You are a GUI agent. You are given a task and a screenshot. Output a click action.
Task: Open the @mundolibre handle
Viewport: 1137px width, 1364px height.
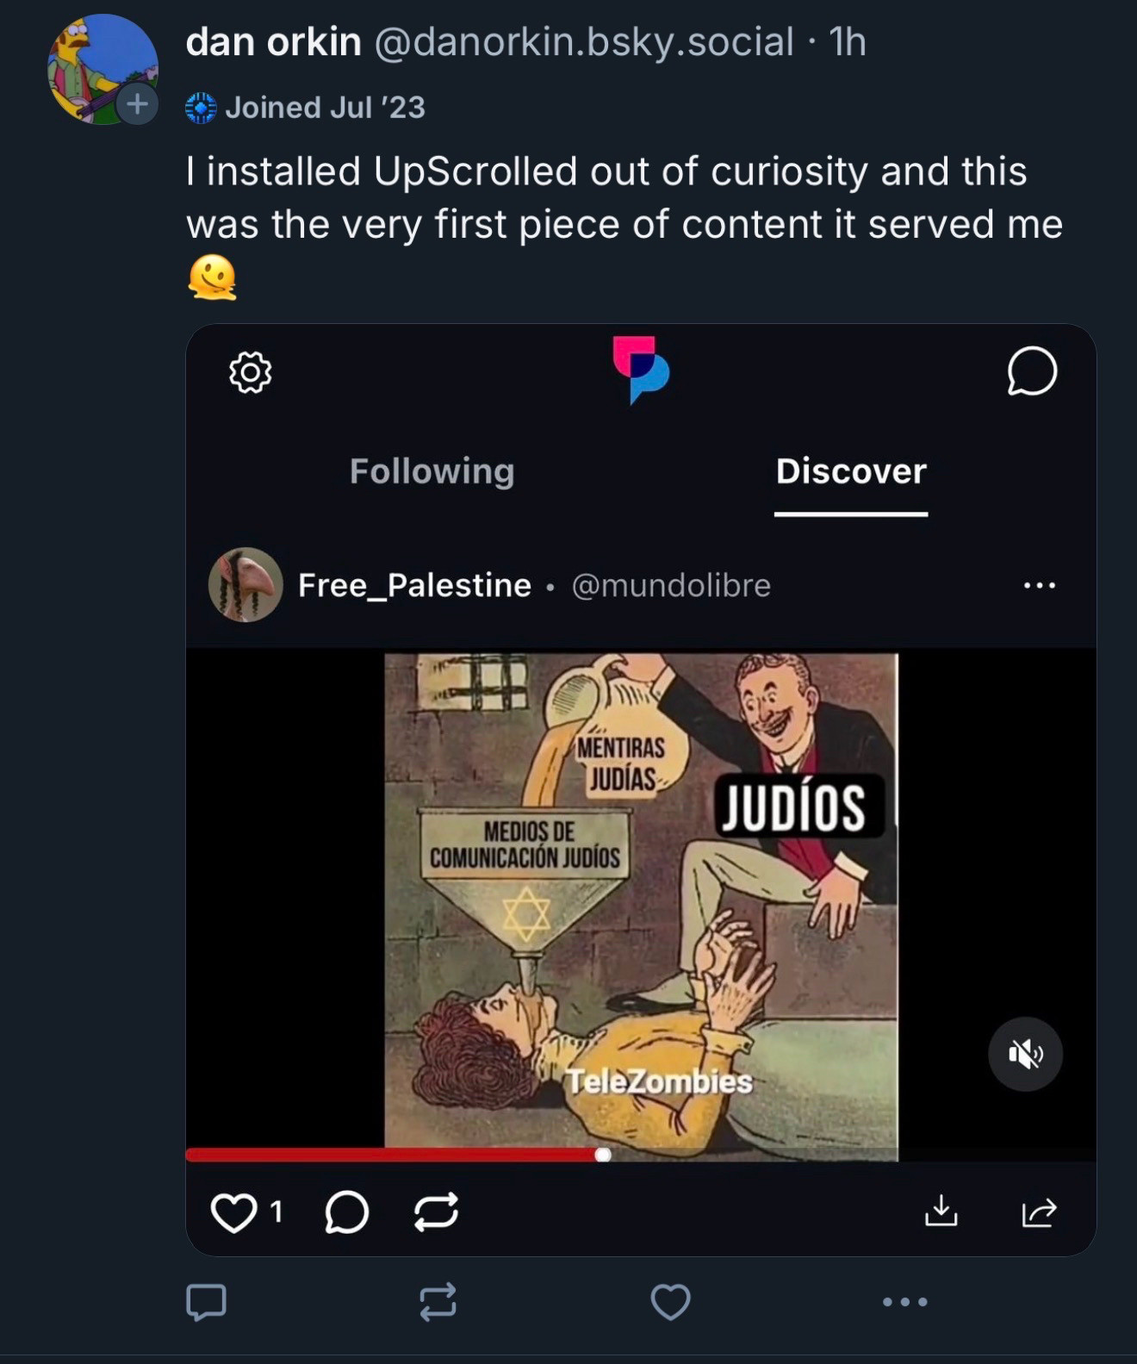coord(670,585)
